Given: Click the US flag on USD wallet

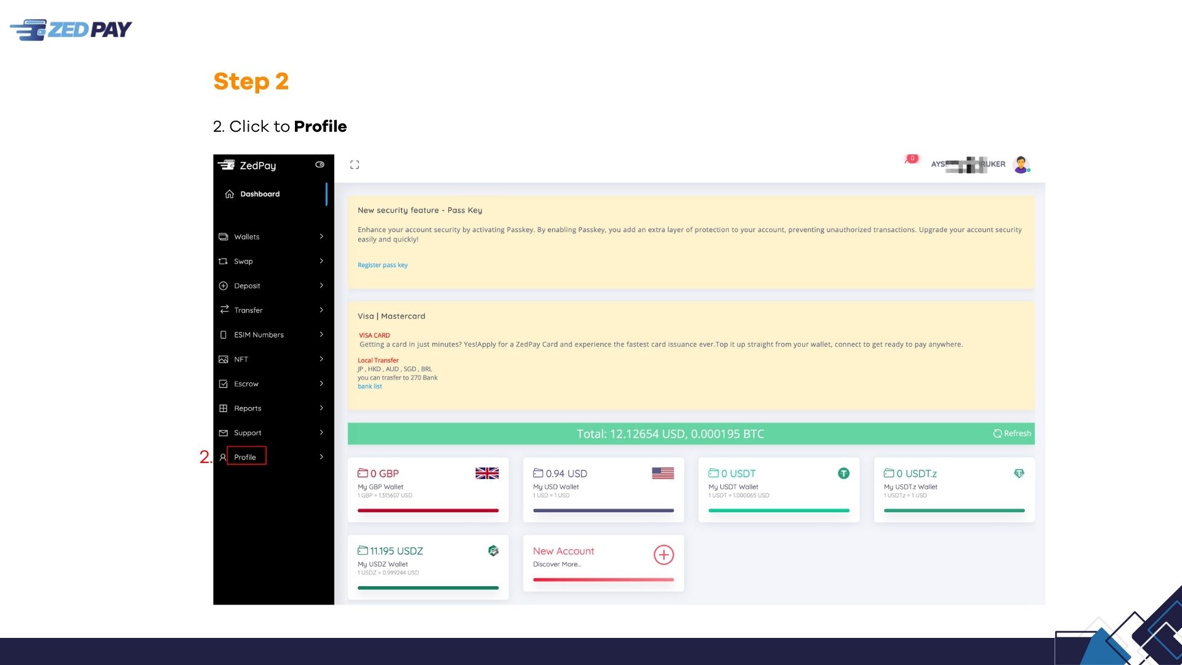Looking at the screenshot, I should click(x=663, y=473).
